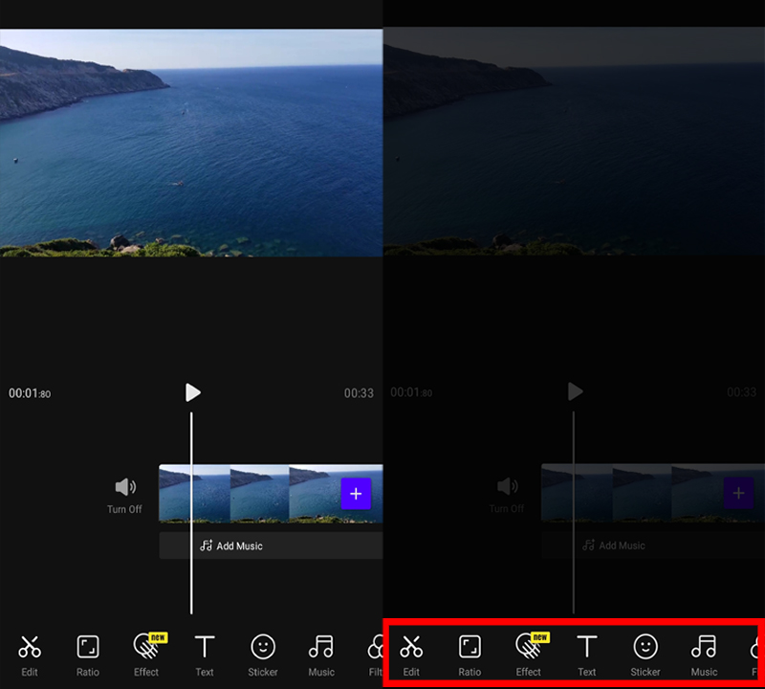
Task: Open the Ratio tool in left screen
Action: (88, 656)
